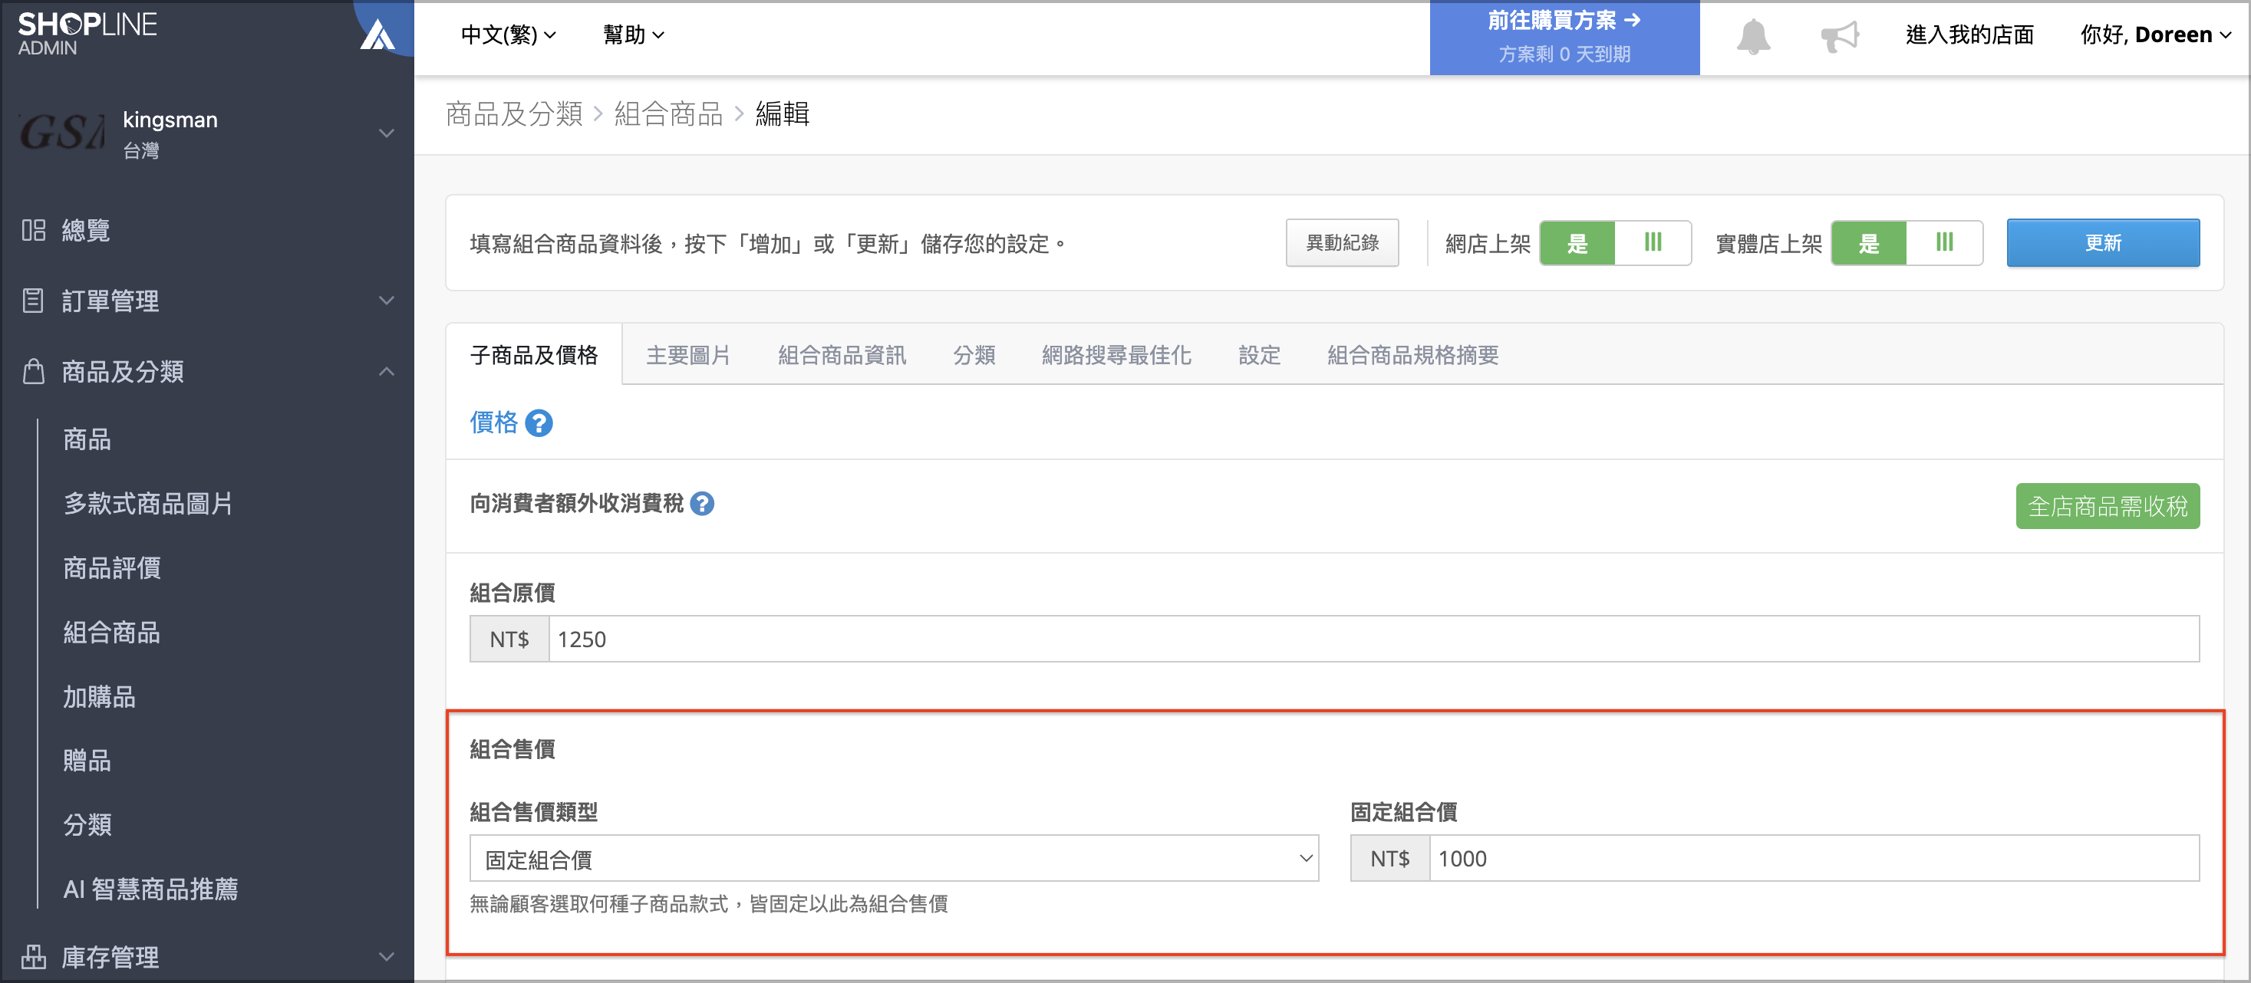2251x983 pixels.
Task: Click 商品及分類 in the breadcrumb
Action: coord(514,114)
